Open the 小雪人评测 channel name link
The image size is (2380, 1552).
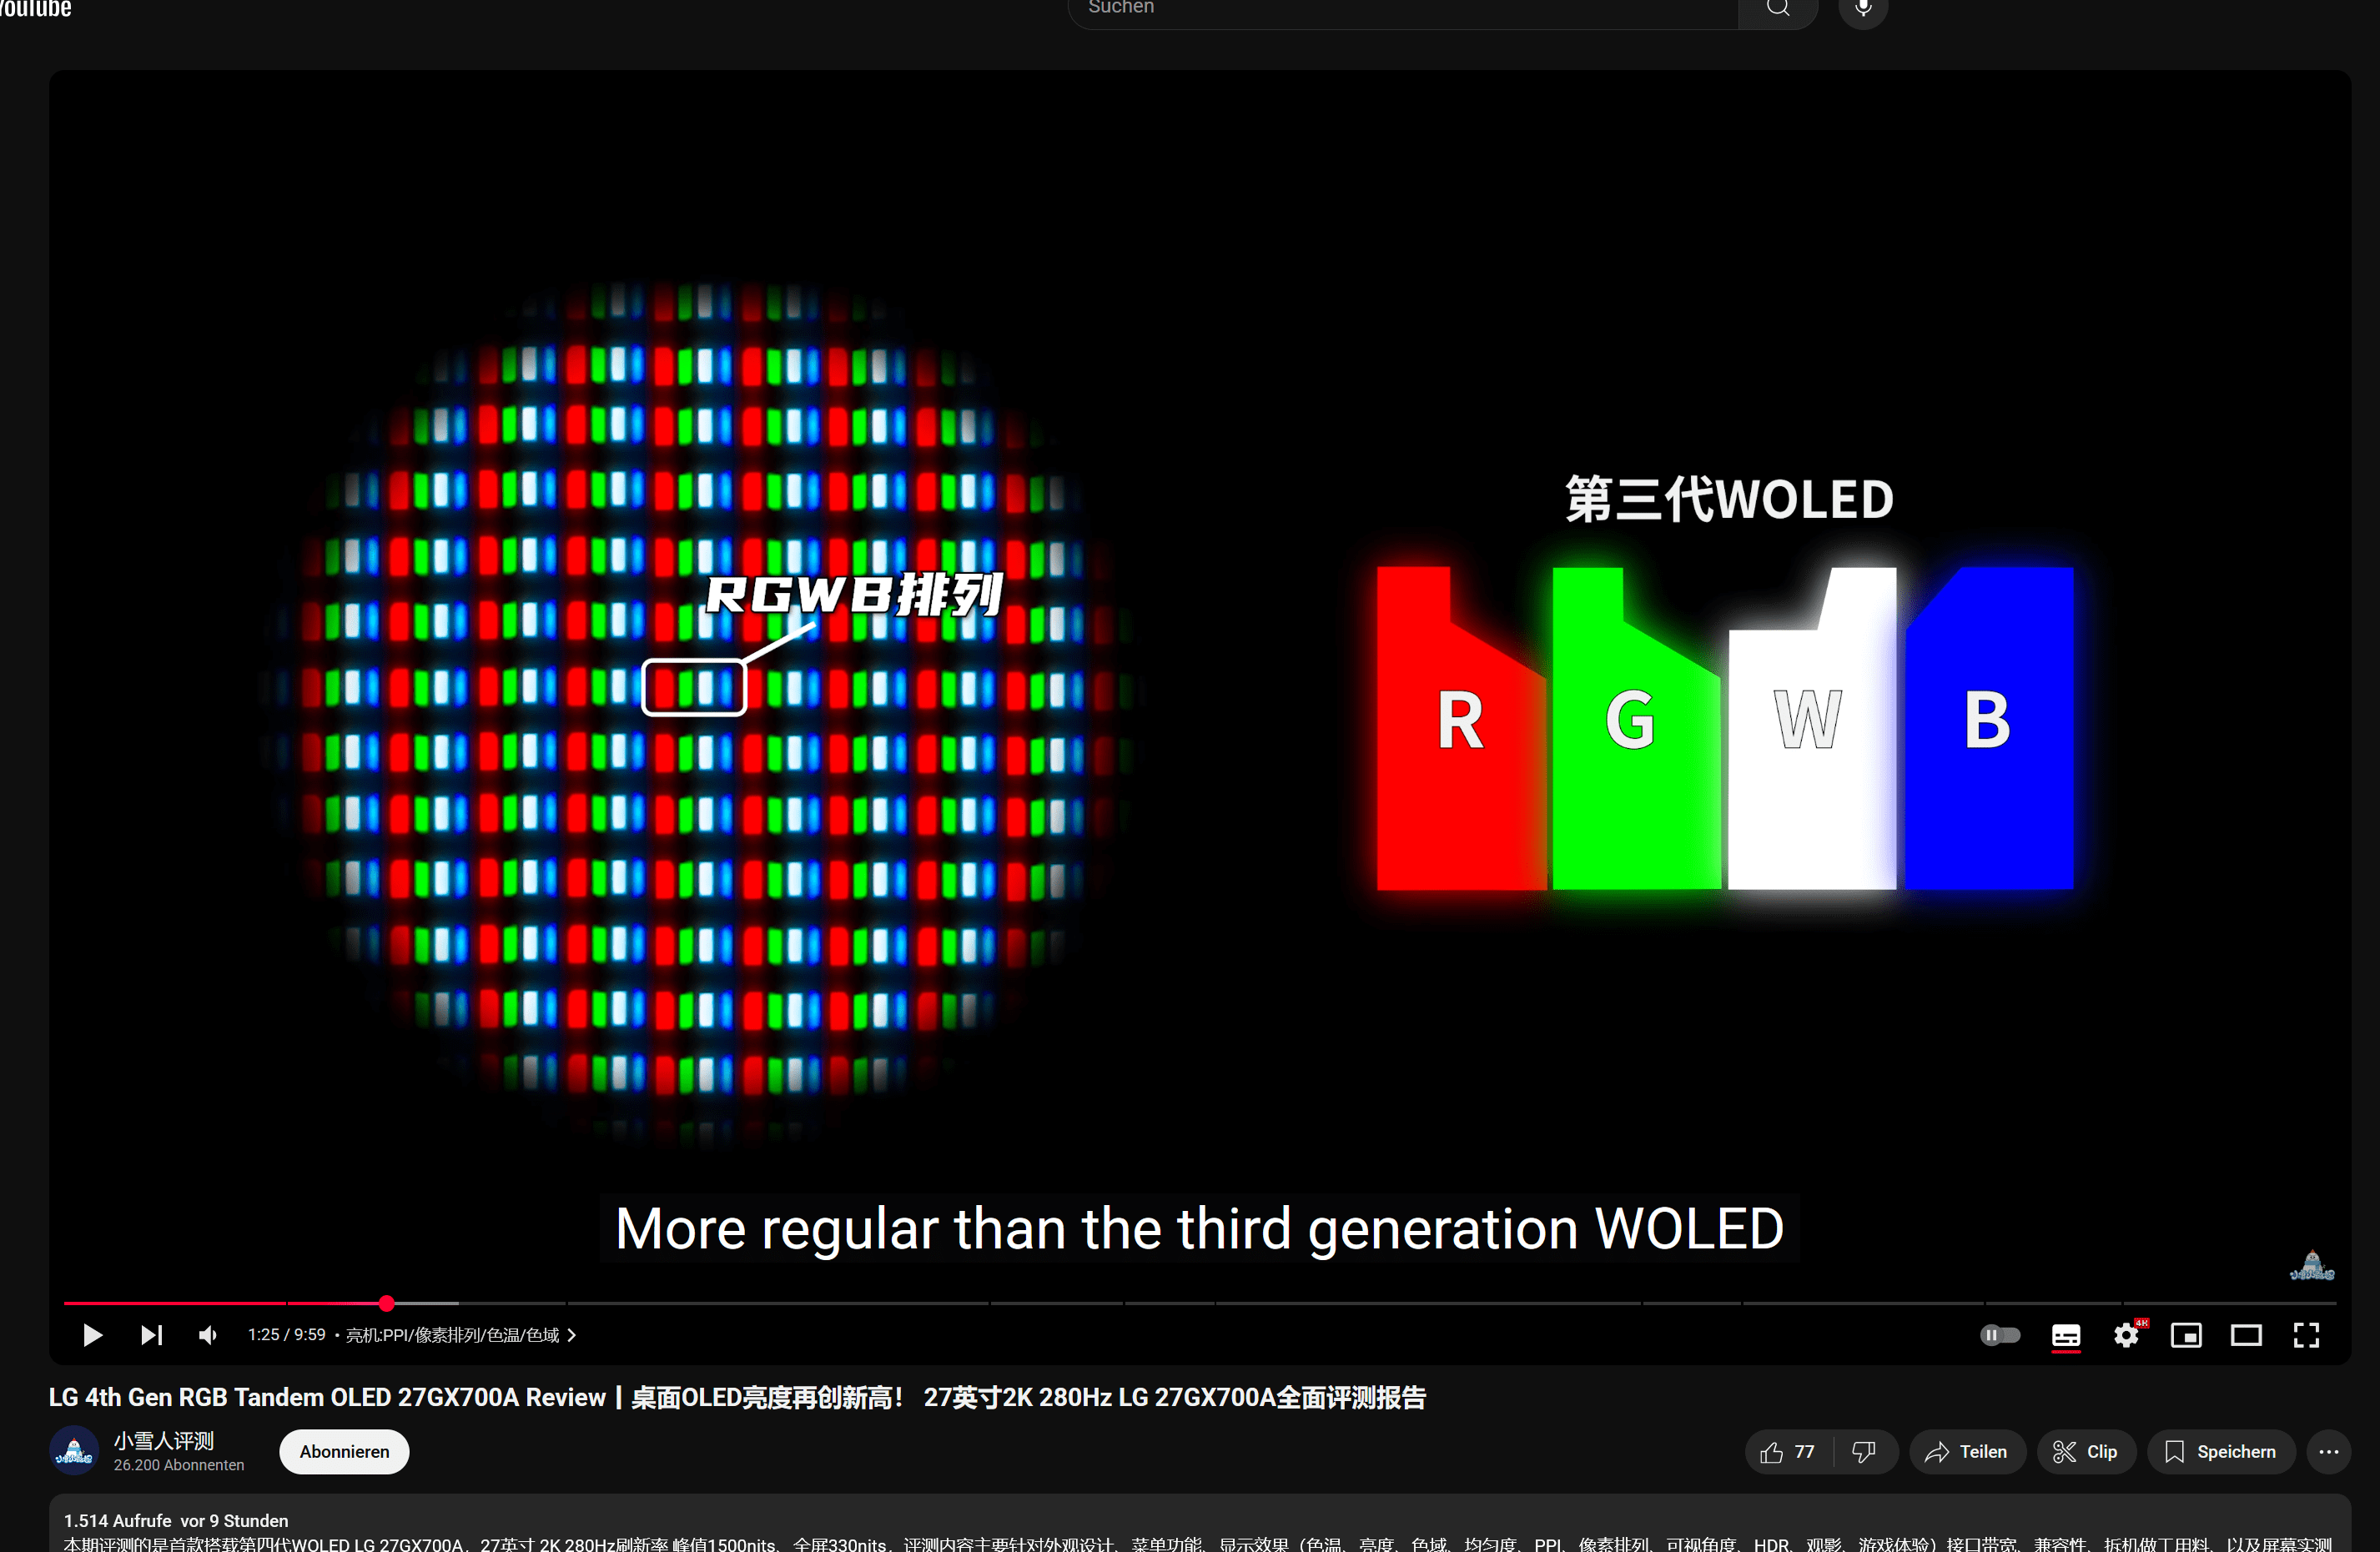[x=163, y=1440]
